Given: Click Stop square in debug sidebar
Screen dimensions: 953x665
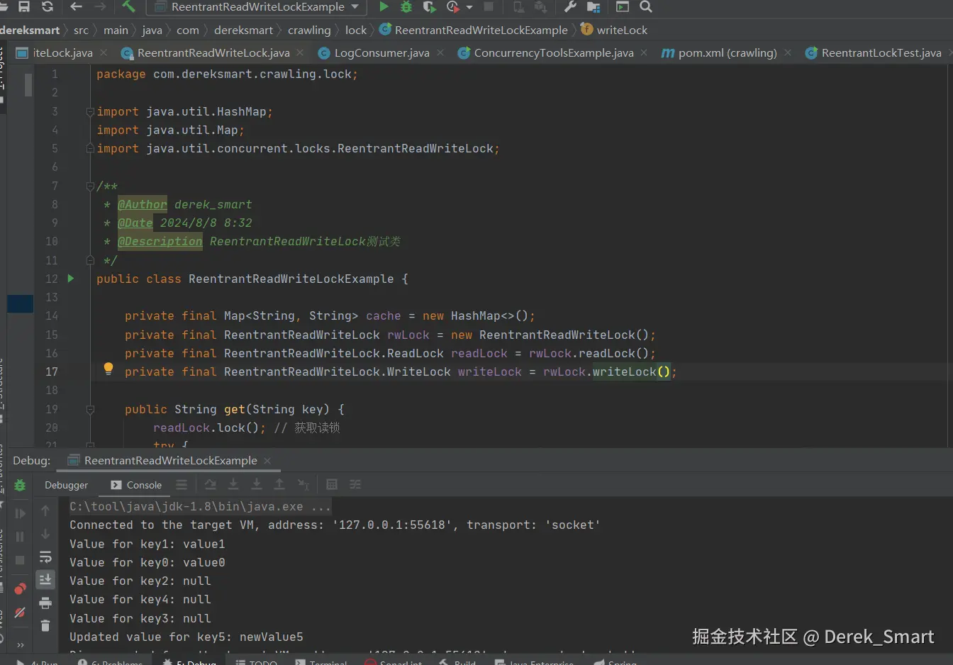Looking at the screenshot, I should point(20,560).
